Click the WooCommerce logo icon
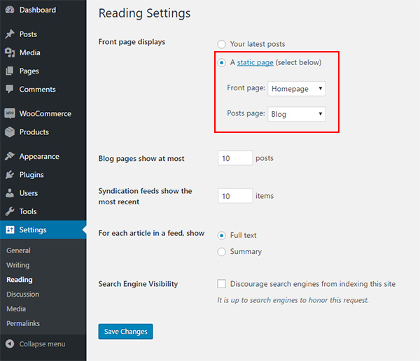 (10, 113)
